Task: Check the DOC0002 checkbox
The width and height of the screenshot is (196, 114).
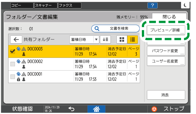Action: tap(13, 64)
